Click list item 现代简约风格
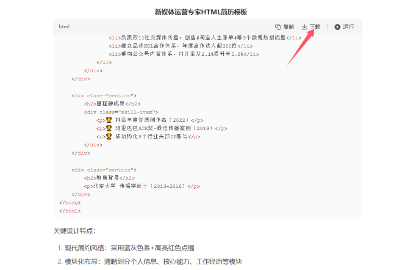Screen dimensions: 416x270 pyautogui.click(x=129, y=248)
